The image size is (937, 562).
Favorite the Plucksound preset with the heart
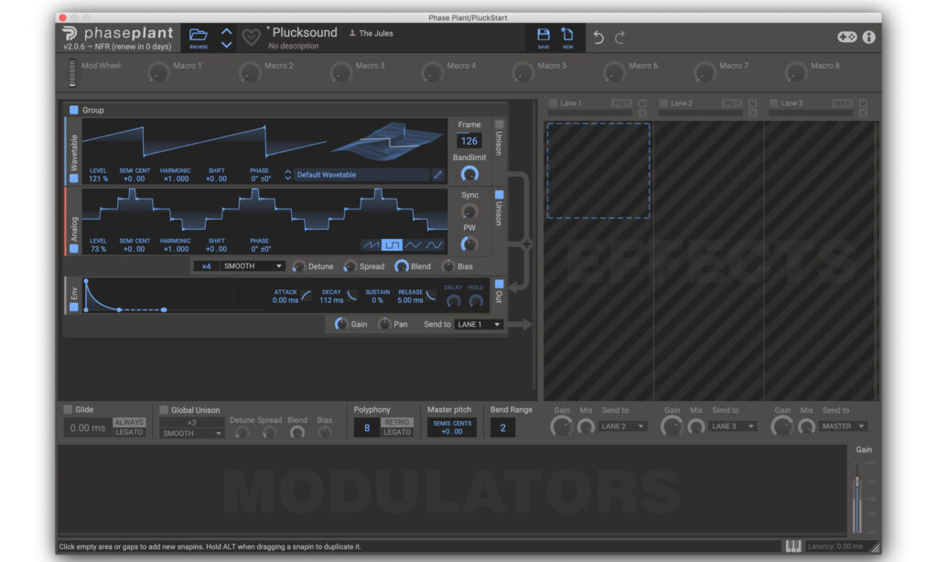coord(251,37)
